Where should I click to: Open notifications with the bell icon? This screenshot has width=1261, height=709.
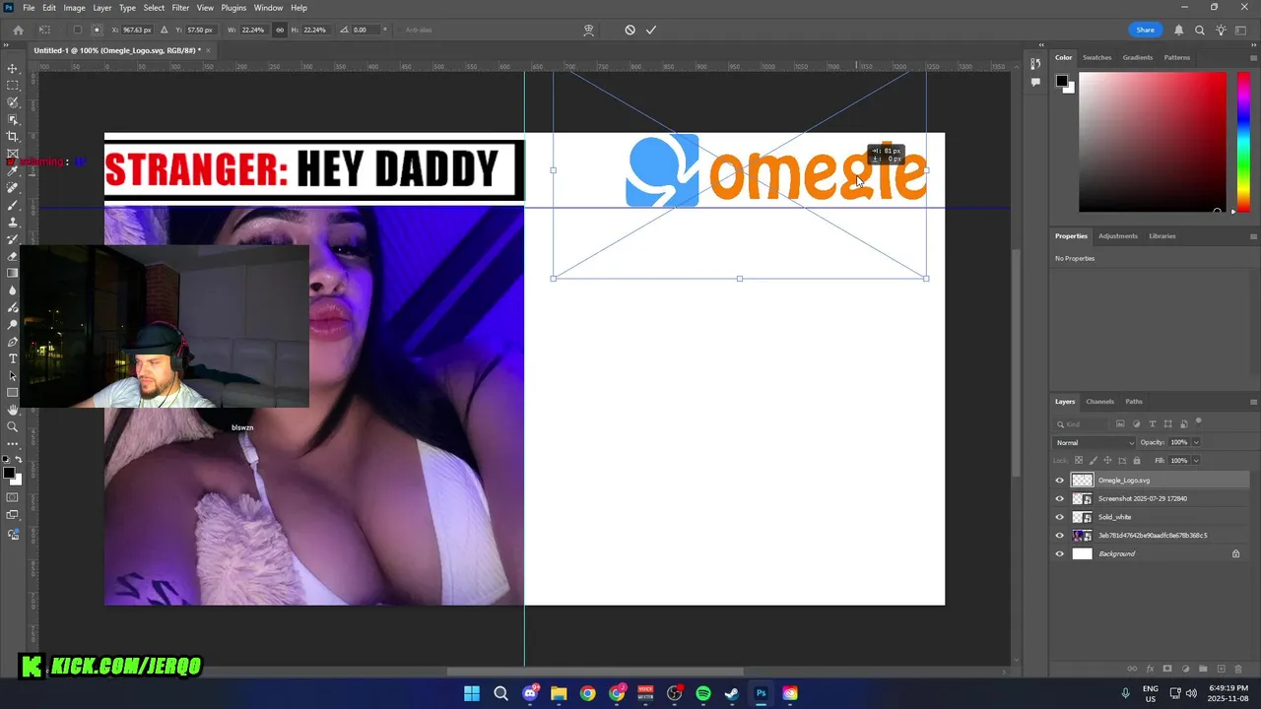point(1179,30)
